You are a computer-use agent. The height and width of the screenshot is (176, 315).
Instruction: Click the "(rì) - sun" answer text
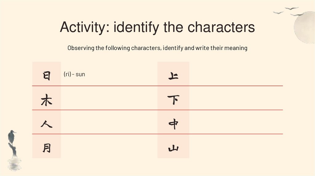pos(74,74)
